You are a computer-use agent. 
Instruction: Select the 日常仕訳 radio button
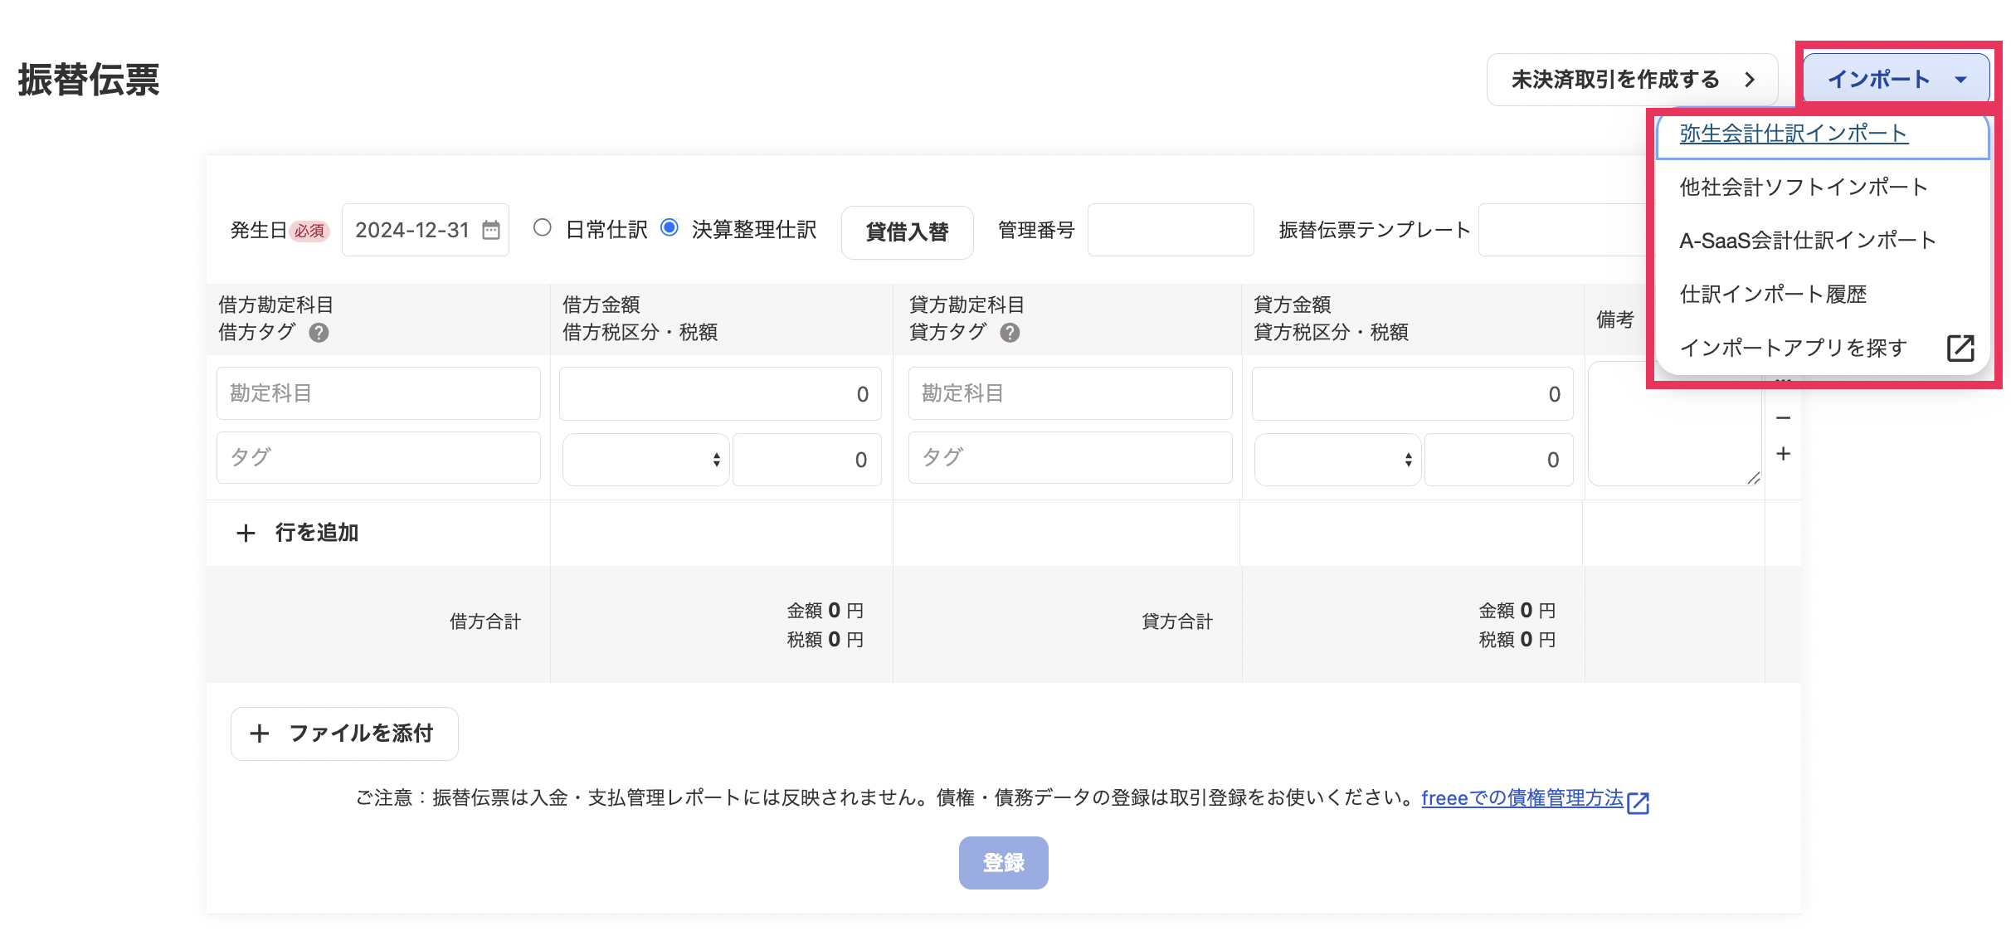(543, 227)
